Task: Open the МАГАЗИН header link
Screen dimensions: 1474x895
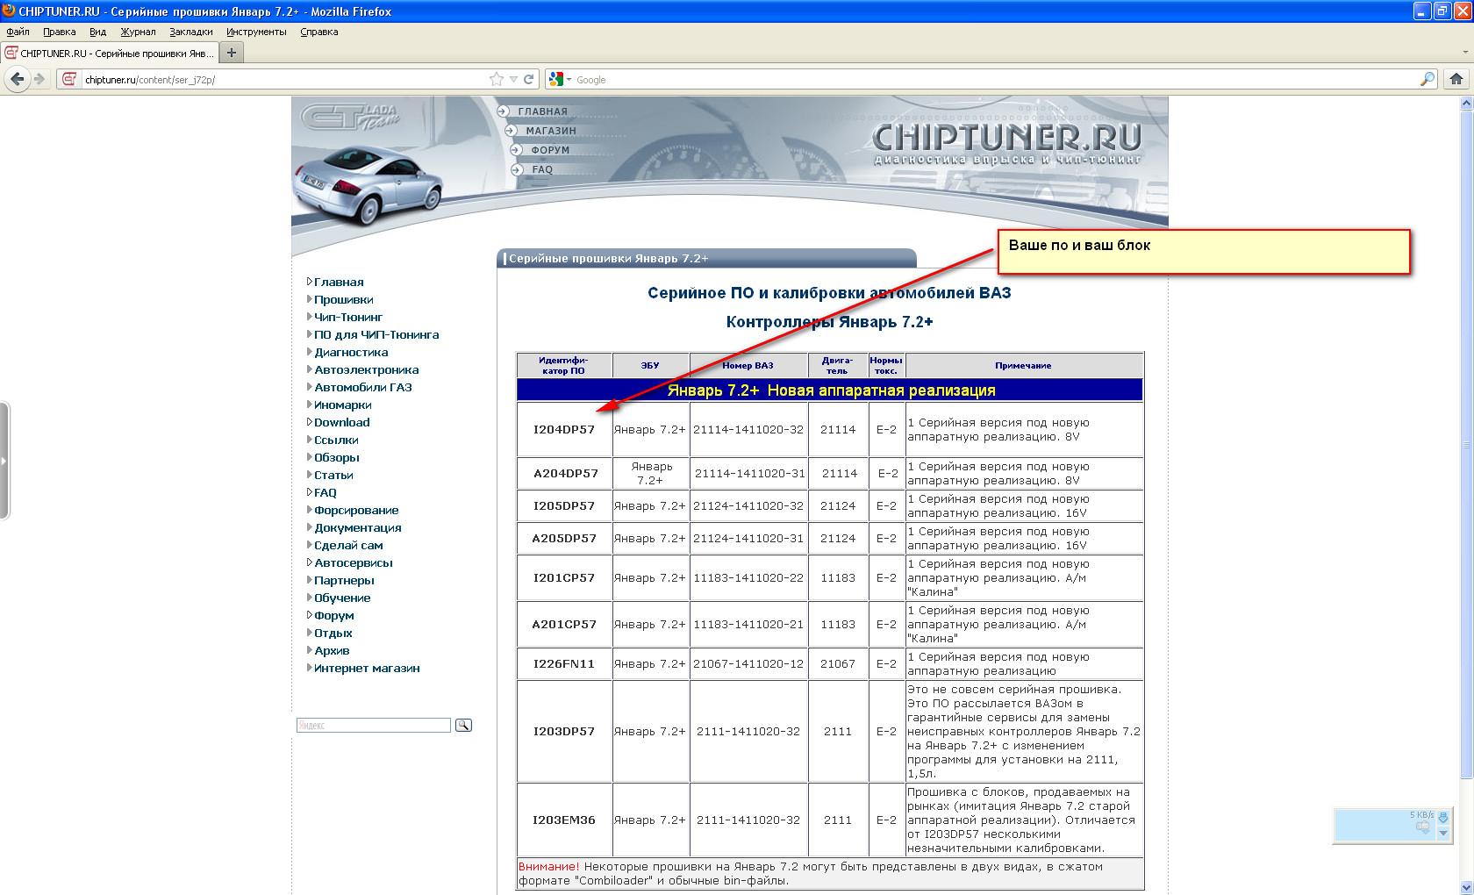Action: tap(551, 131)
